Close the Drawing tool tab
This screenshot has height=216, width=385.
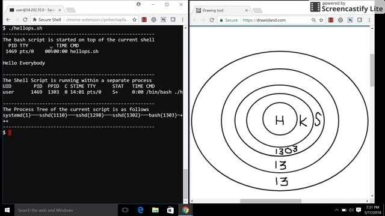246,10
